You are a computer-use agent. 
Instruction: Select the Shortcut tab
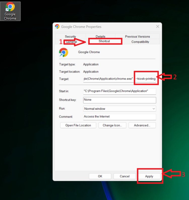(x=104, y=41)
